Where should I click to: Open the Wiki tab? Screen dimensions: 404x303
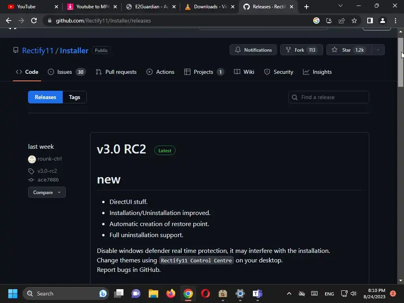pyautogui.click(x=244, y=72)
